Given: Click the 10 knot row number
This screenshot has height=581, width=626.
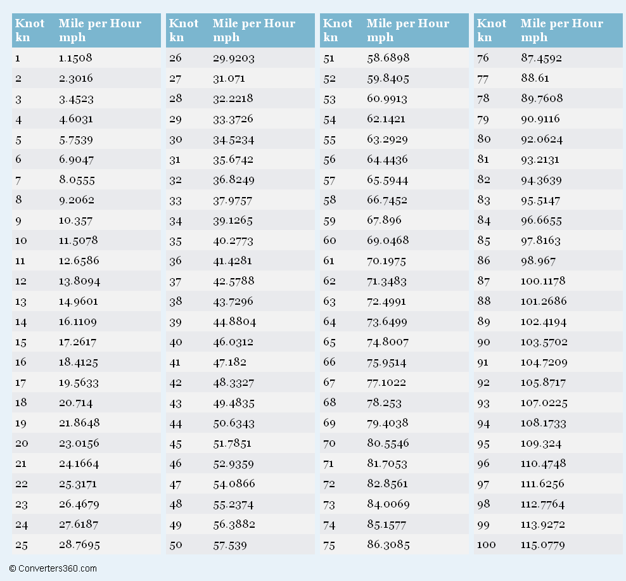Looking at the screenshot, I should pyautogui.click(x=22, y=241).
